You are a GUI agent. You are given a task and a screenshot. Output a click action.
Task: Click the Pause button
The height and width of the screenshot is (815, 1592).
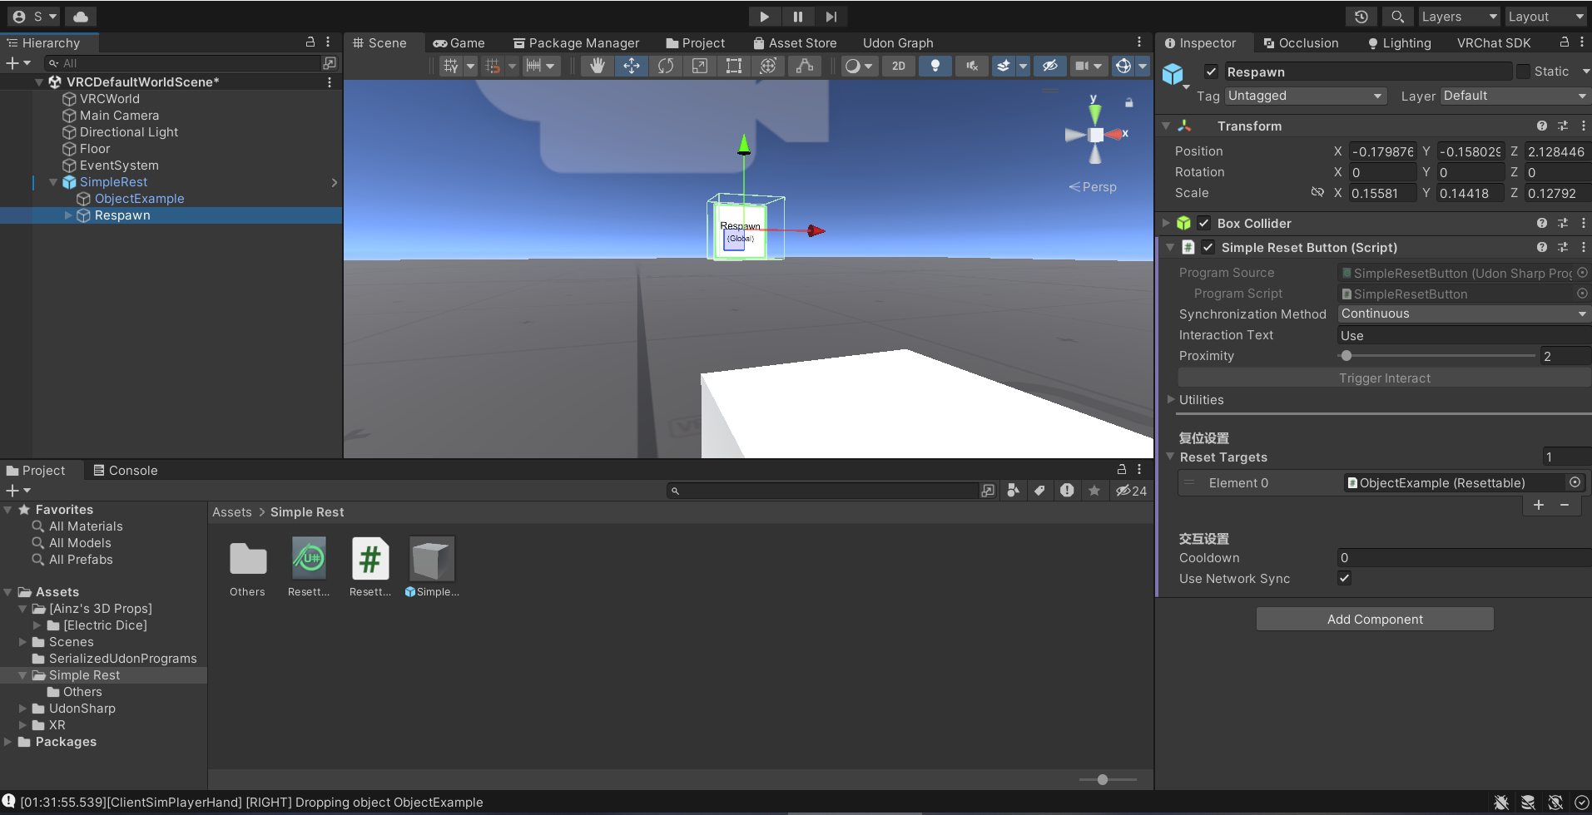click(797, 16)
